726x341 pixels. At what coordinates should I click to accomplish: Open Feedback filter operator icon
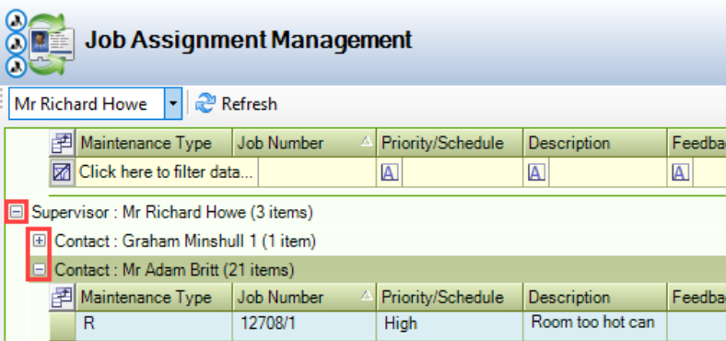680,173
